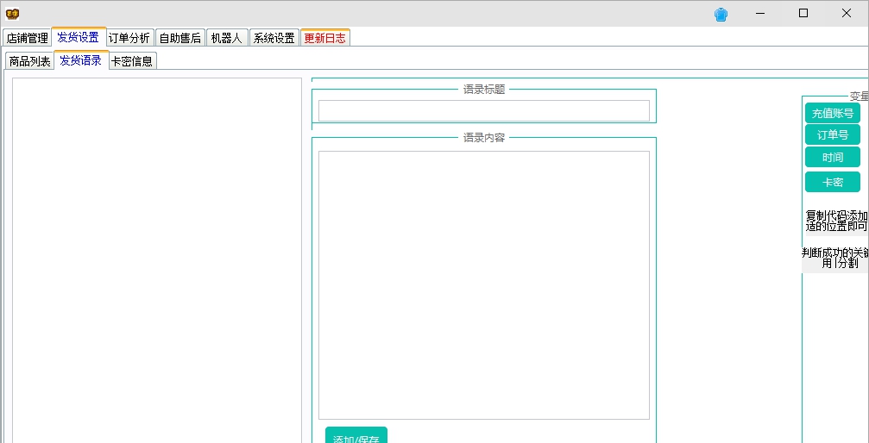
Task: Click the 时间 variable button
Action: click(x=832, y=157)
